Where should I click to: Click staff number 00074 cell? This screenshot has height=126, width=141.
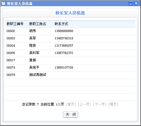[11, 67]
